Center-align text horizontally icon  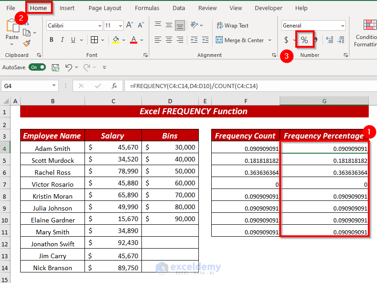pyautogui.click(x=169, y=40)
